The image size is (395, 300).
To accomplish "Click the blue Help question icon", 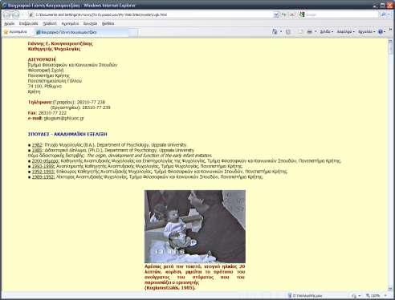I will 381,32.
